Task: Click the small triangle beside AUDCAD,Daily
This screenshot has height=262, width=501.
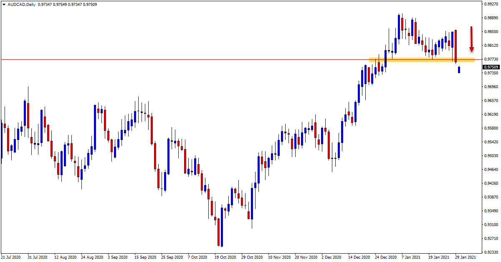Action: [4, 4]
